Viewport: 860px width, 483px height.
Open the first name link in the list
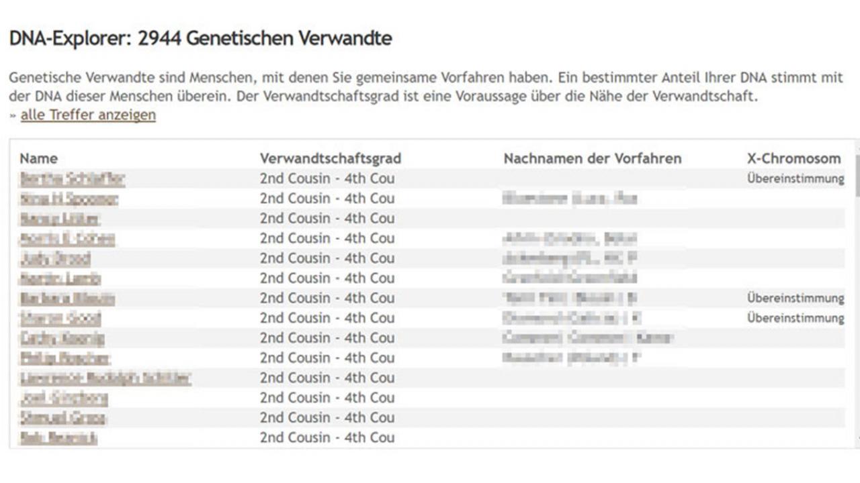(x=72, y=178)
